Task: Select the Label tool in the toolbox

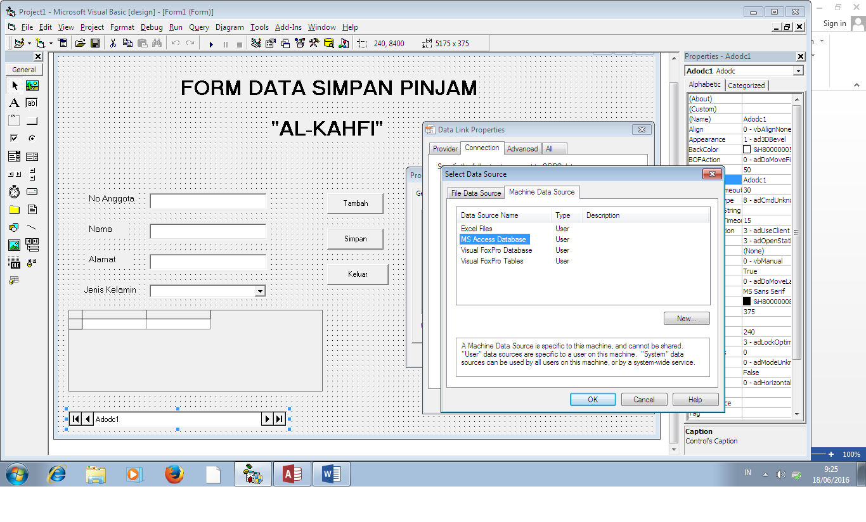Action: pos(14,103)
